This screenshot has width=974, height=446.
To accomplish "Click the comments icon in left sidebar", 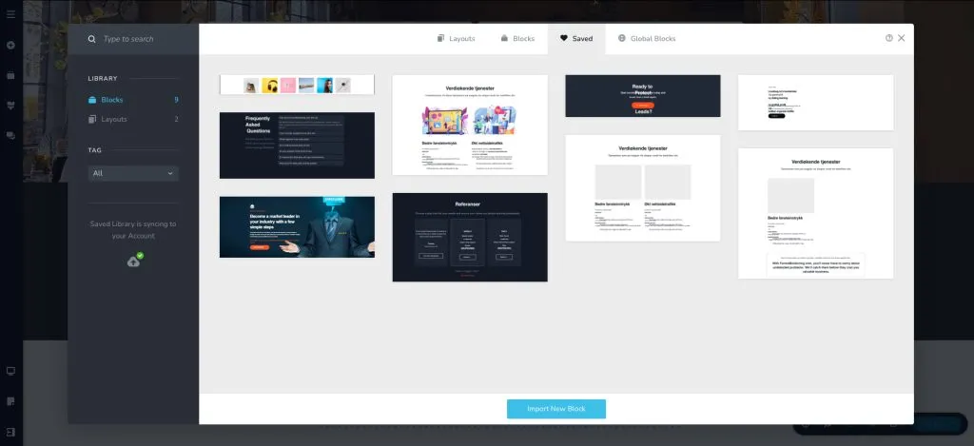I will 10,136.
